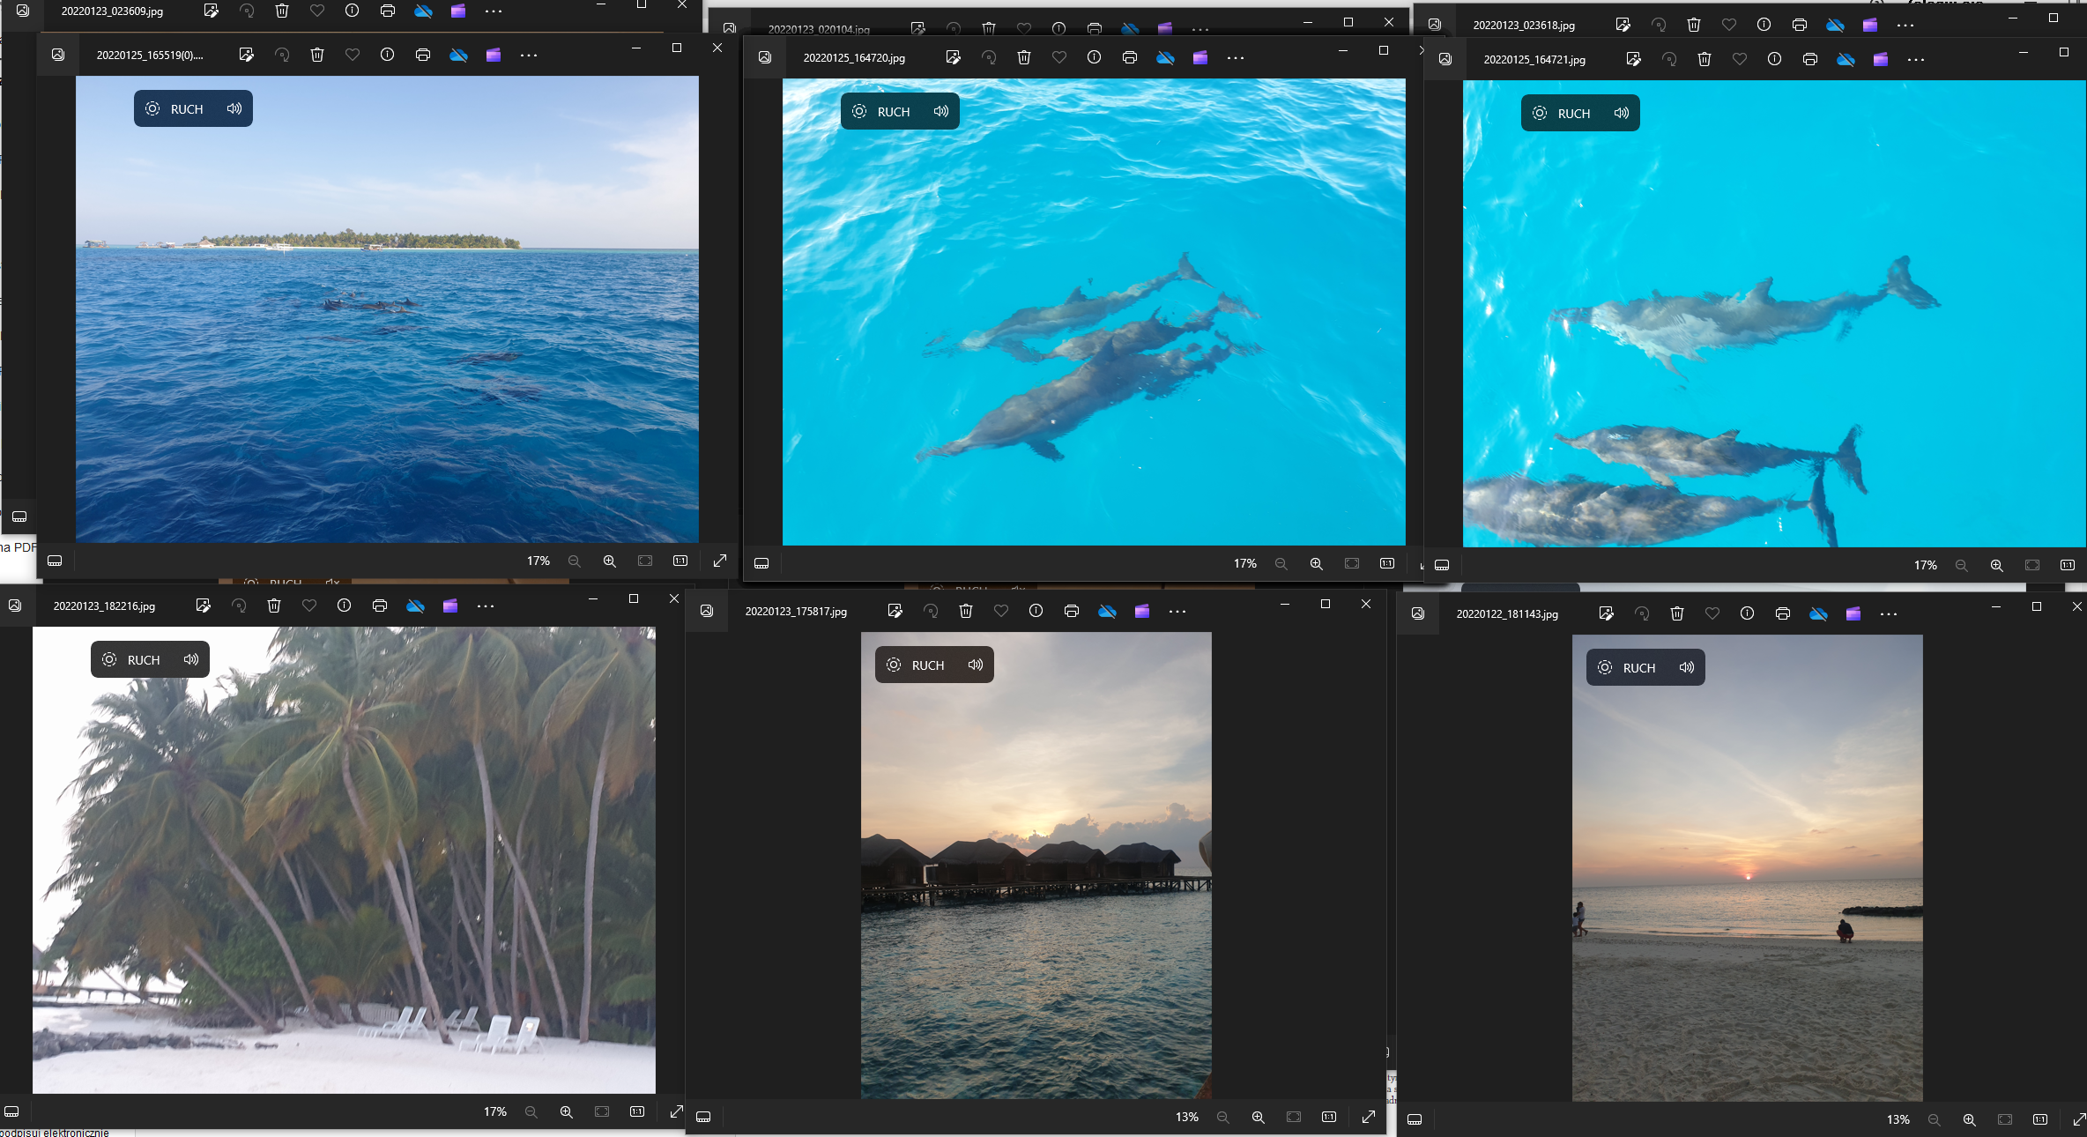Print photo 20220125_164720.jpg
This screenshot has height=1137, width=2087.
(1130, 57)
